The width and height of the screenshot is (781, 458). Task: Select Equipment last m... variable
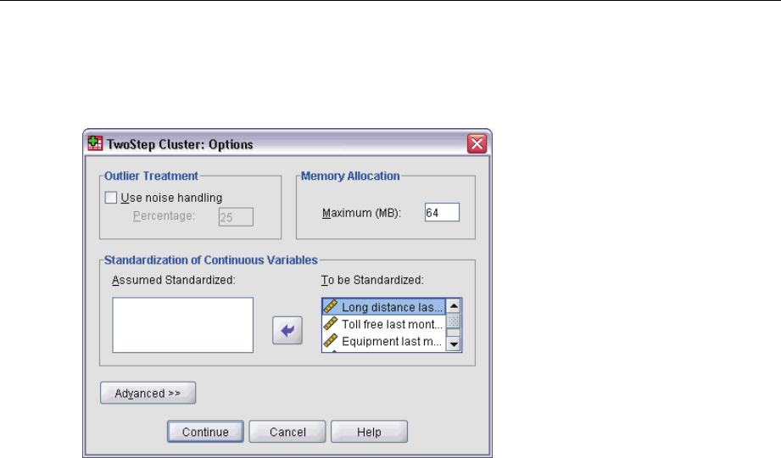tap(383, 342)
